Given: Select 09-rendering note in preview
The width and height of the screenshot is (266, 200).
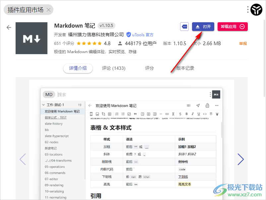Looking at the screenshot, I should [54, 185].
